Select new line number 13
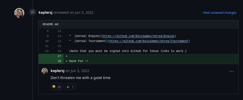 pos(59,36)
